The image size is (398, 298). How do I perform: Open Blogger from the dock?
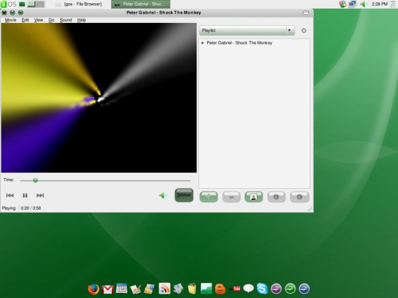pos(220,289)
